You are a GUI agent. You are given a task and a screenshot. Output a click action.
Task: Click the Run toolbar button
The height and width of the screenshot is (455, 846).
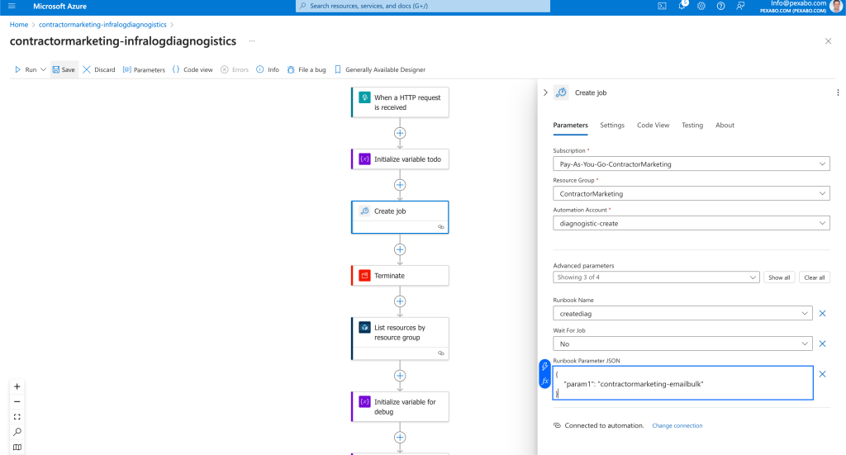pos(26,69)
